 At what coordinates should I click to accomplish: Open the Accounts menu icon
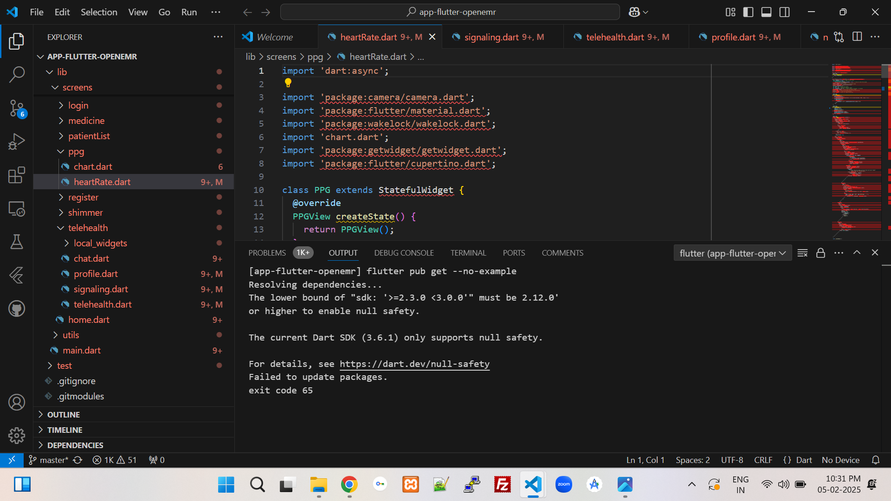17,402
